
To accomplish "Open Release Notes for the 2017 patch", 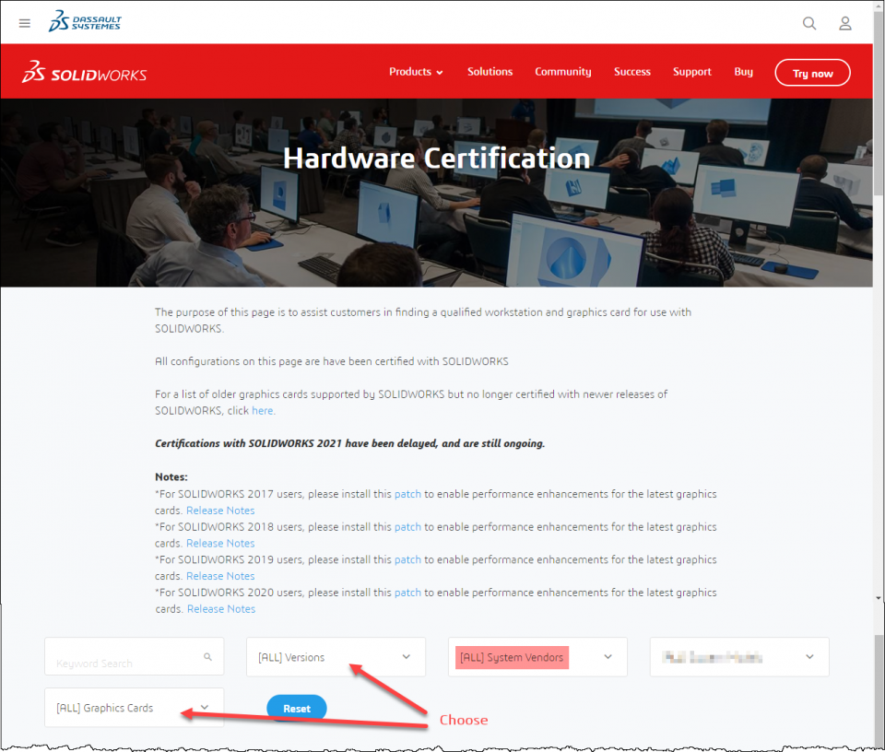I will point(220,511).
